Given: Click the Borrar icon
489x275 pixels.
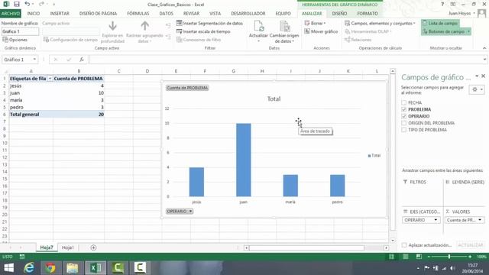Looking at the screenshot, I should coord(307,24).
